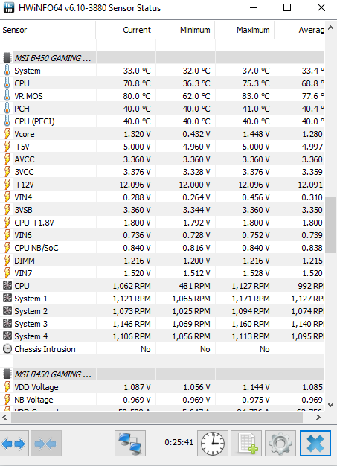Click the HWiNFO64 title bar app icon
Image resolution: width=337 pixels, height=466 pixels.
[x=9, y=7]
